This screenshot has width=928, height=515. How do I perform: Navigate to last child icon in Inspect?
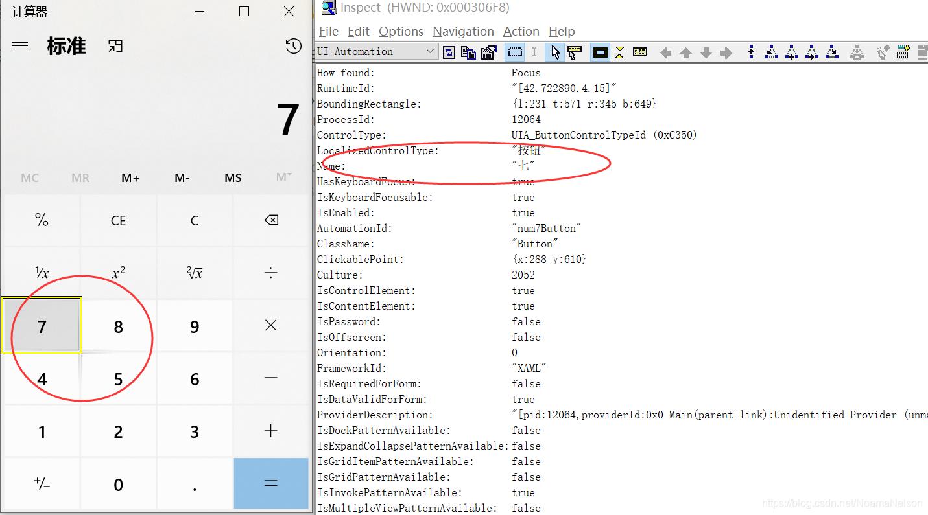point(832,52)
